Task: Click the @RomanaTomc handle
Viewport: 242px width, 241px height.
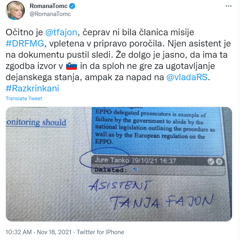Action: (x=50, y=14)
